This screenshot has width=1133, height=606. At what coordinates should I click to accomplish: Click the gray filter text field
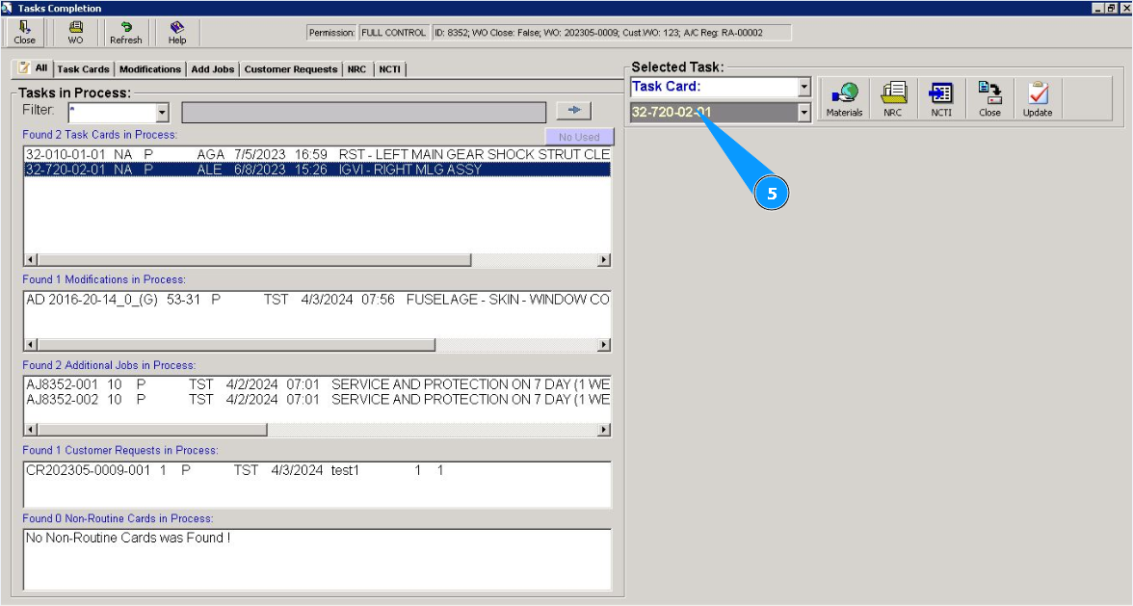363,112
